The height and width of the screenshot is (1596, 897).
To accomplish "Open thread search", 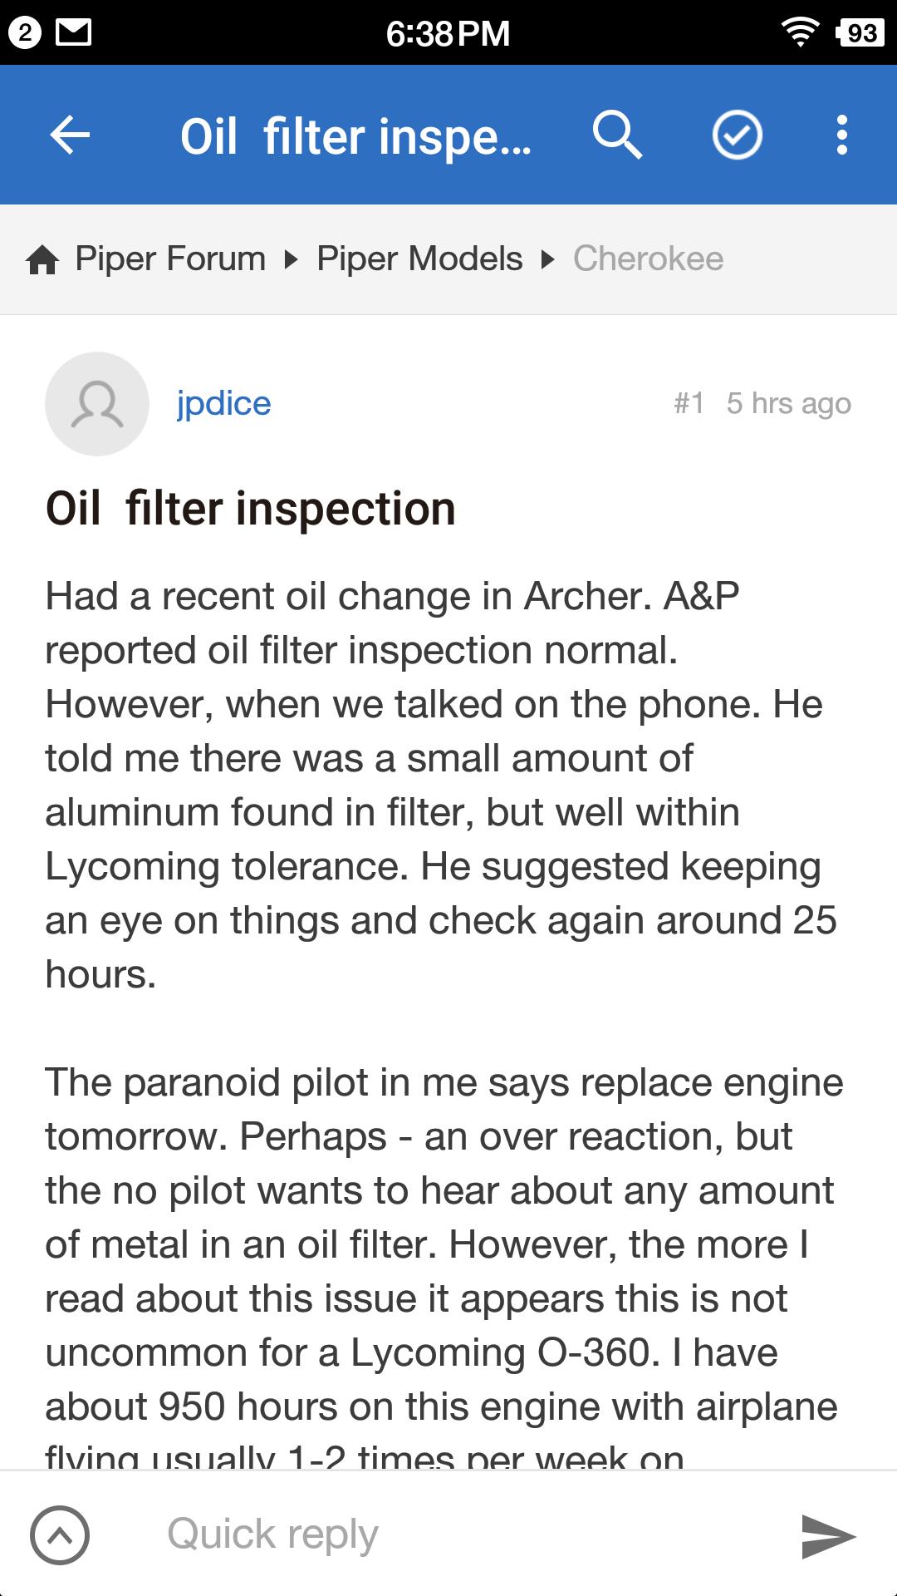I will coord(619,135).
